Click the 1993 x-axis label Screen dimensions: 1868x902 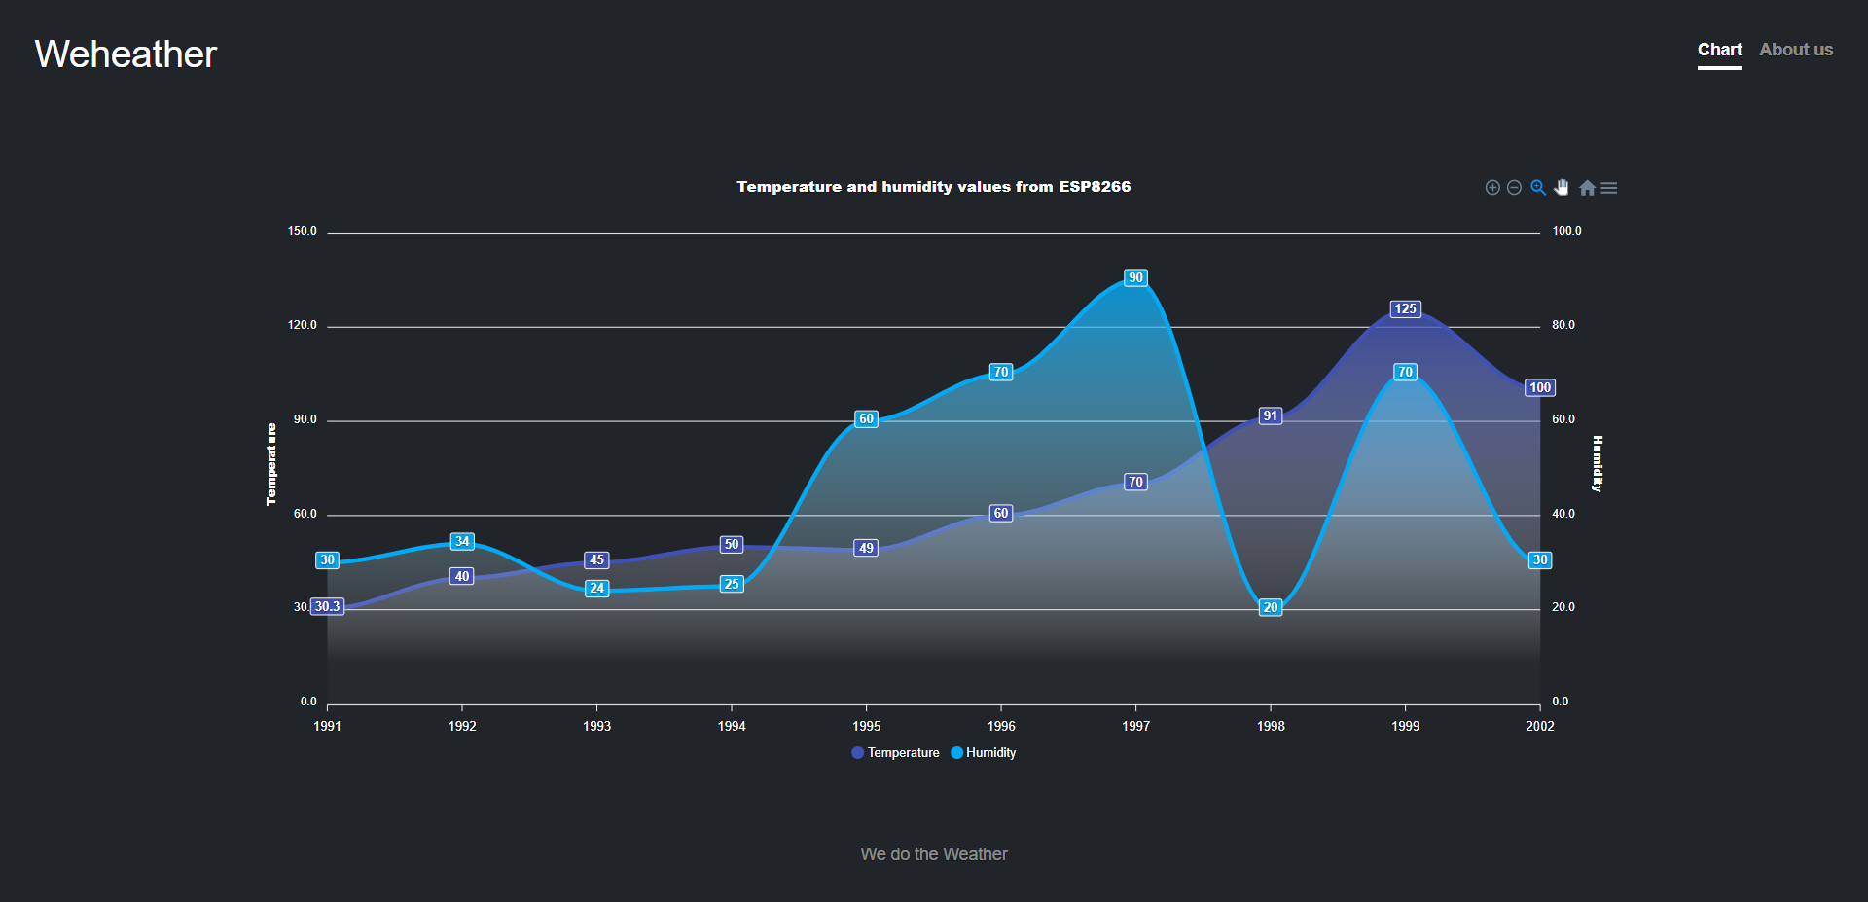pos(597,727)
